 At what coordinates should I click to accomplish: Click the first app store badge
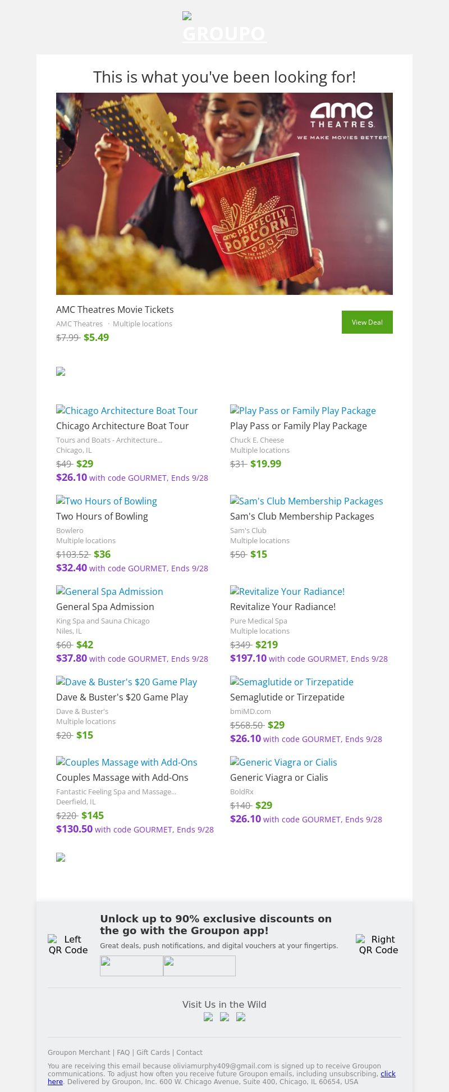(x=131, y=966)
